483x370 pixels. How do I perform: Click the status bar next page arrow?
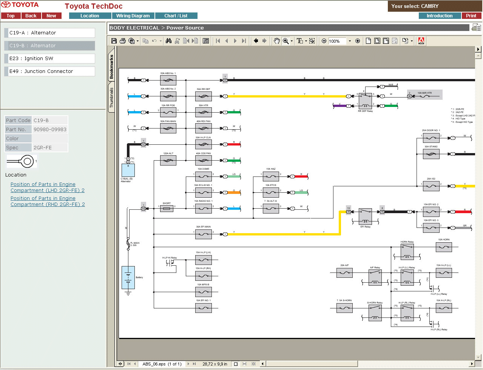(188, 364)
